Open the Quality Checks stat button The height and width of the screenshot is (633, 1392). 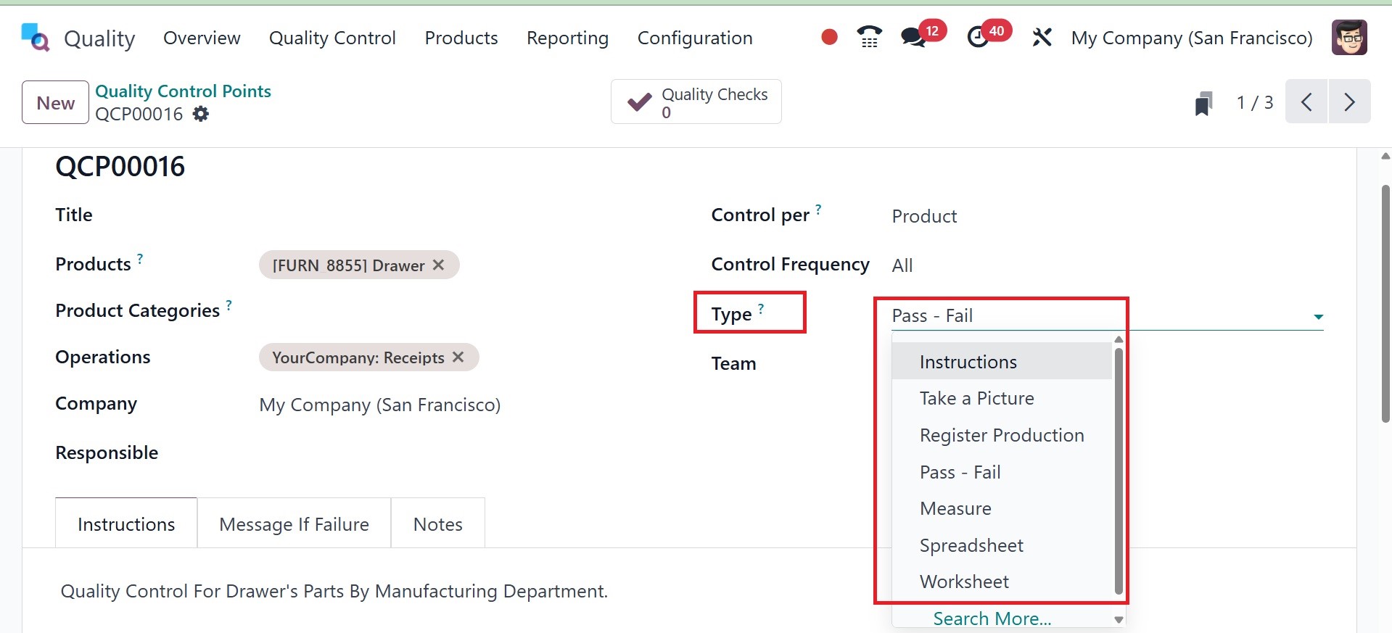click(696, 102)
